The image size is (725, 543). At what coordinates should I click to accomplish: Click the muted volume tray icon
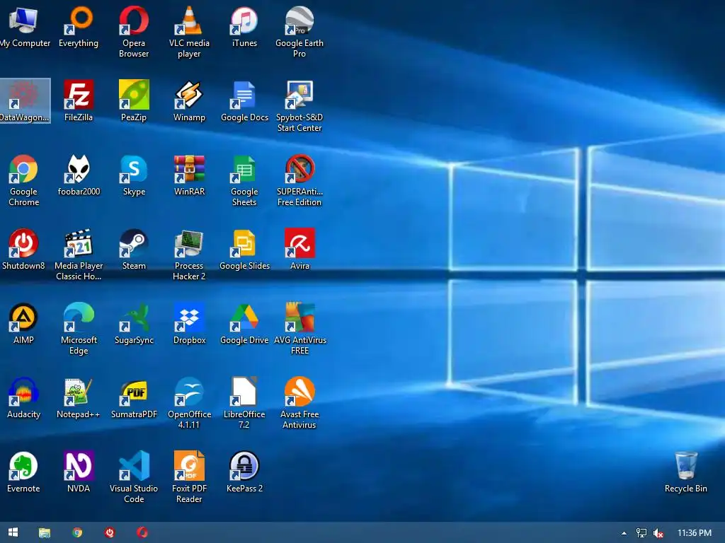658,533
